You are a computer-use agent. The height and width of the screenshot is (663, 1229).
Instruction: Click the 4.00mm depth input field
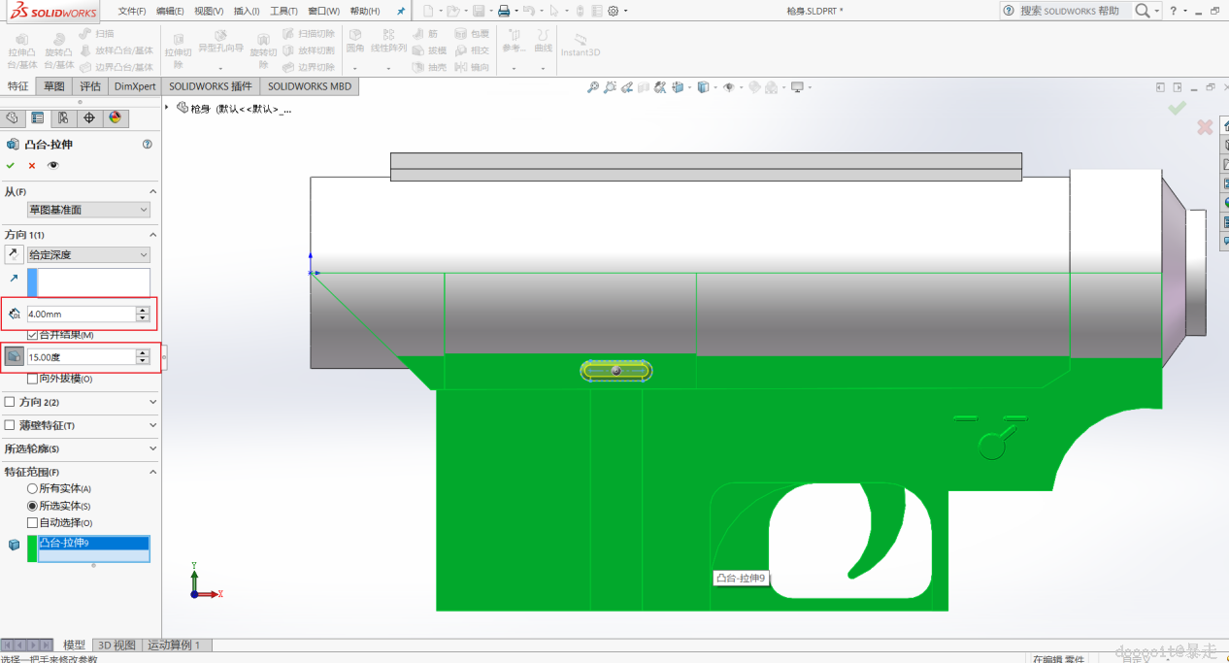tap(81, 315)
